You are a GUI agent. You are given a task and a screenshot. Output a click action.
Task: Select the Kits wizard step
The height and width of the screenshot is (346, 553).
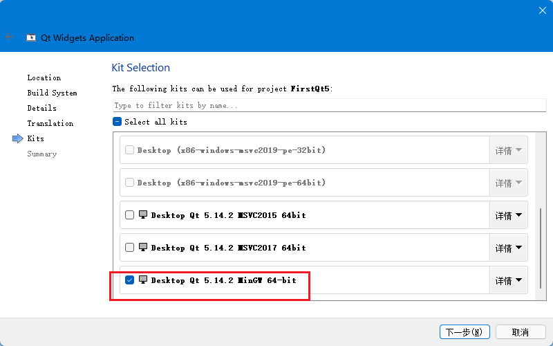point(36,138)
